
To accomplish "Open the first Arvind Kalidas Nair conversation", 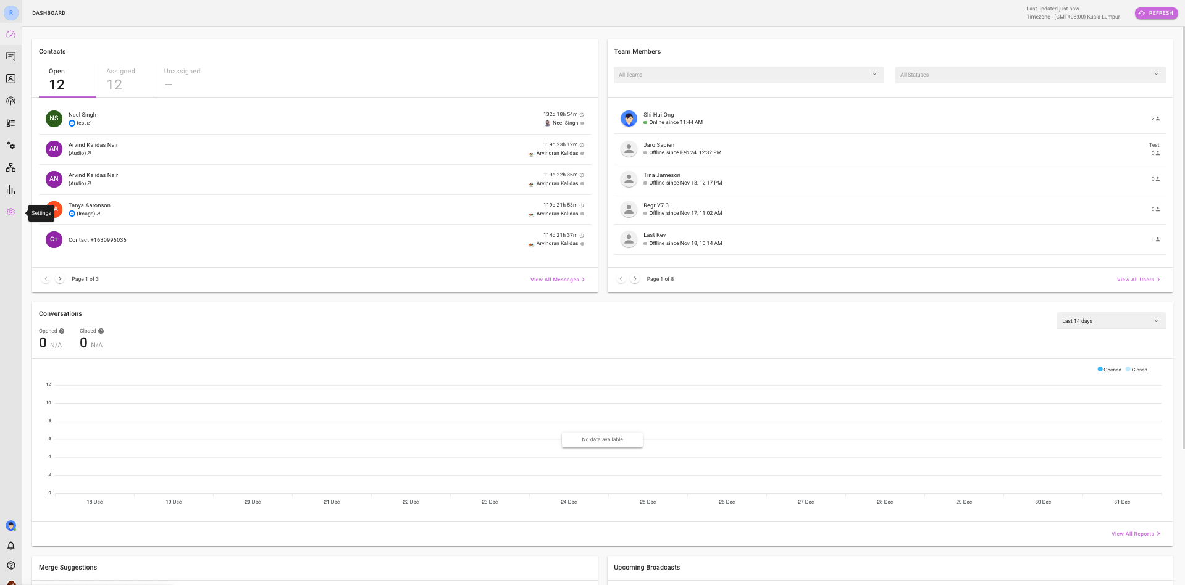I will pyautogui.click(x=315, y=149).
